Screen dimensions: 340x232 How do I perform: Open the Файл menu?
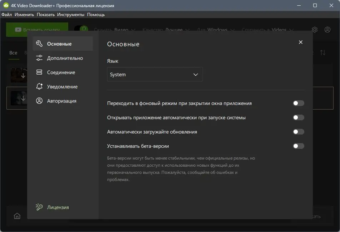pos(6,15)
